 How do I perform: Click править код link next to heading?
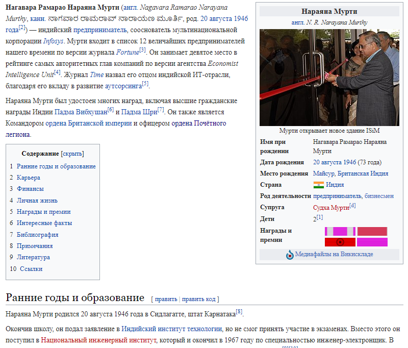point(198,299)
